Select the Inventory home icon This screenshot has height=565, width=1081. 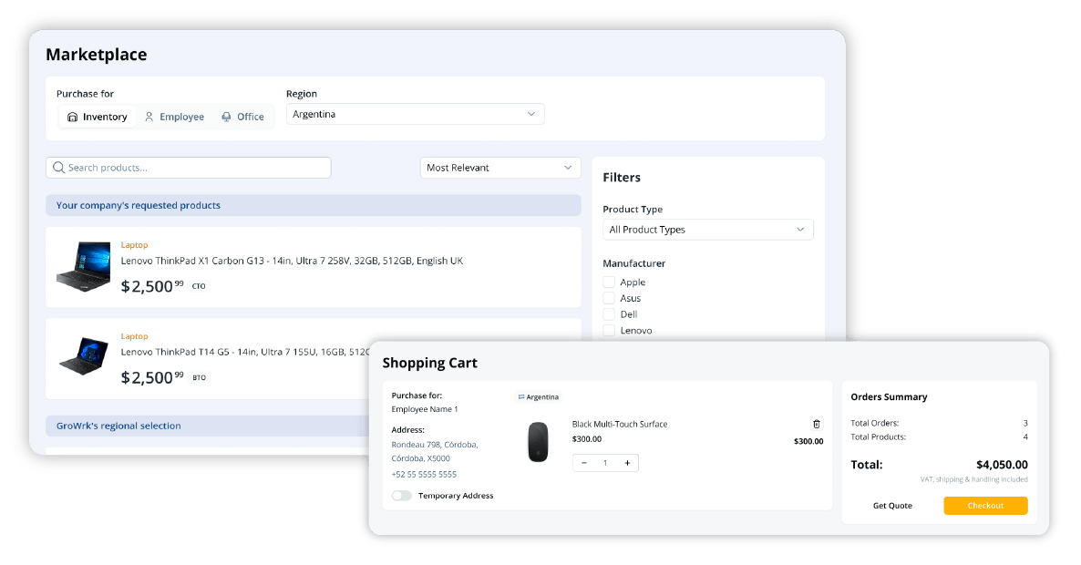click(73, 117)
